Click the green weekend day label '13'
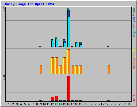Viewport: 137px width, 107px height. (x=56, y=104)
